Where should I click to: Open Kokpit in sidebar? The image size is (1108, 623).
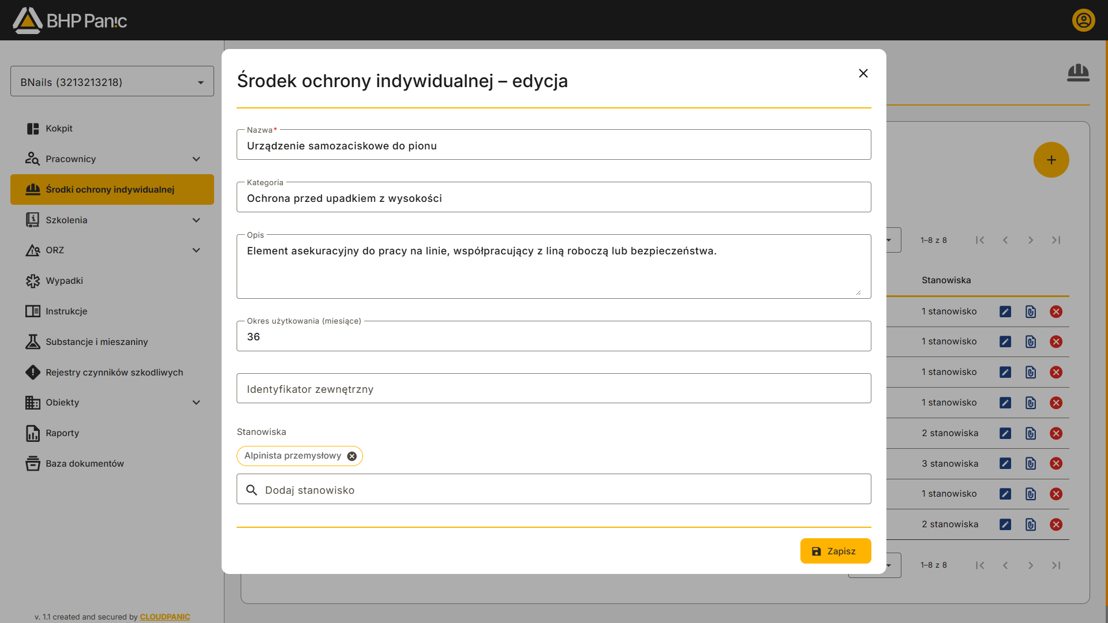coord(112,129)
